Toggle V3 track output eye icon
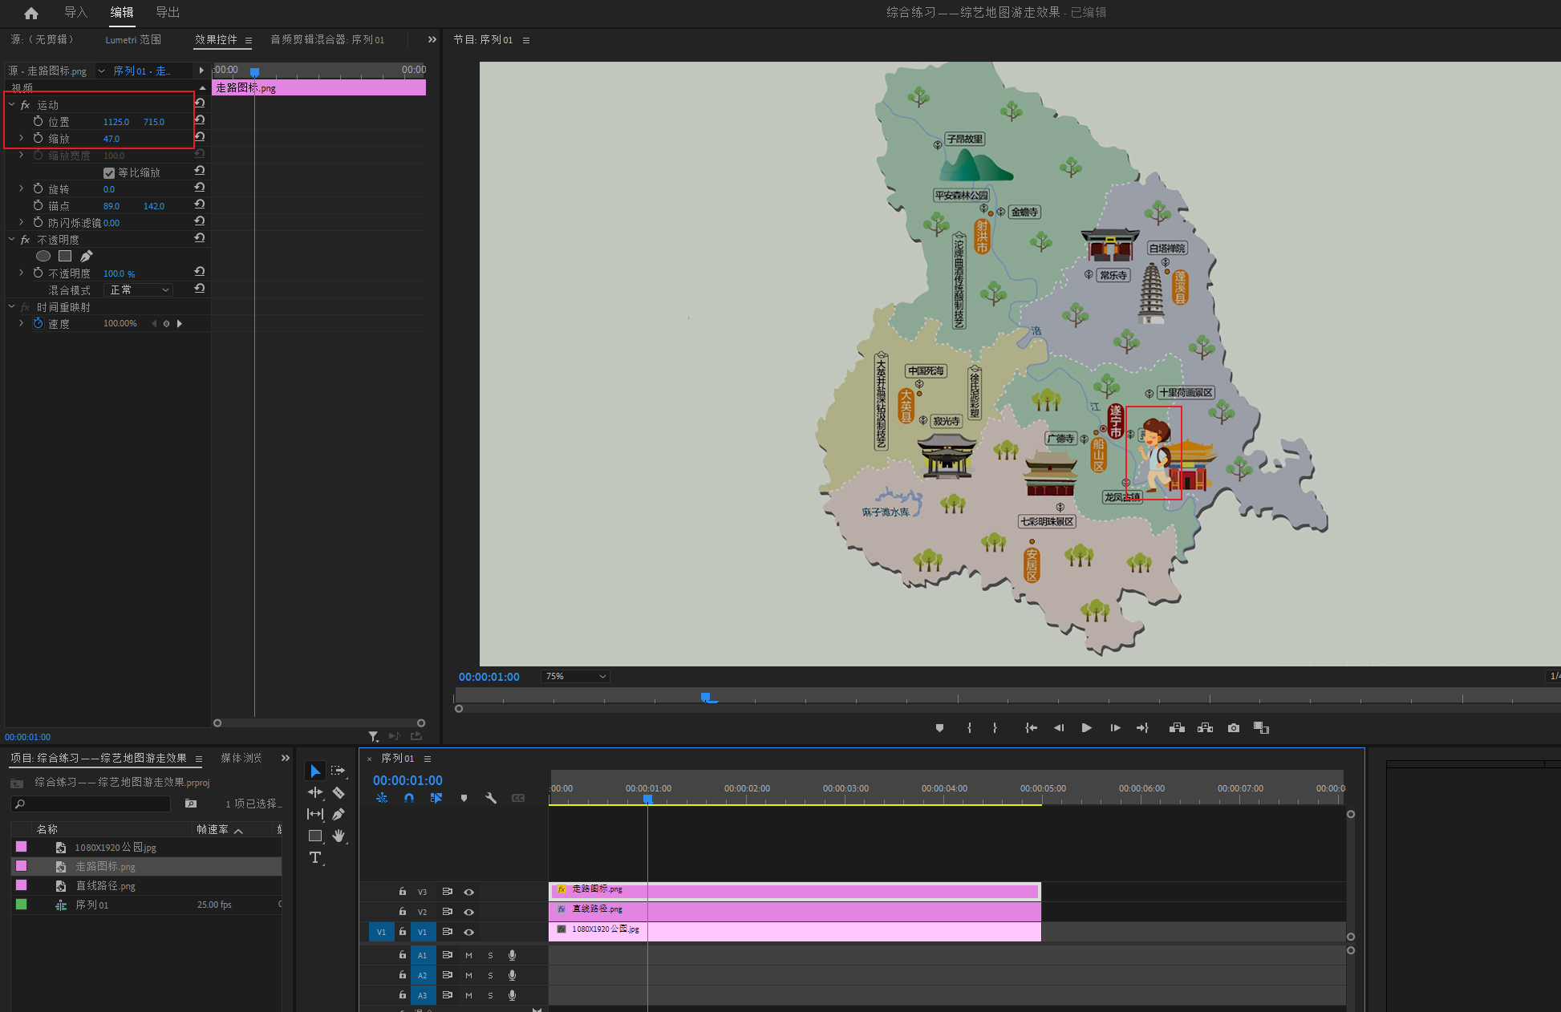 pyautogui.click(x=469, y=892)
